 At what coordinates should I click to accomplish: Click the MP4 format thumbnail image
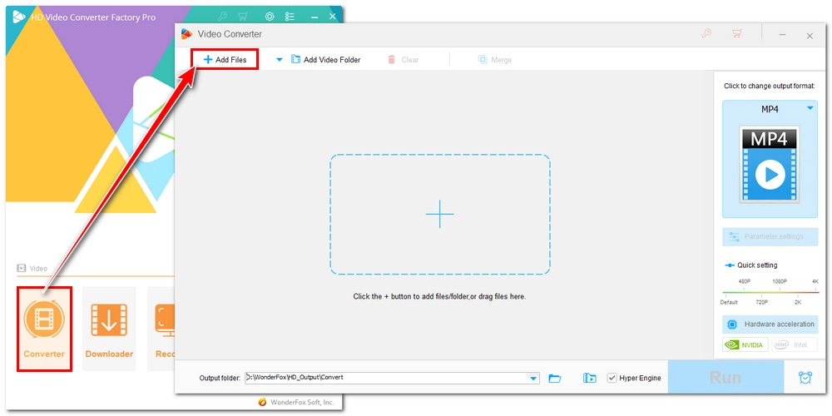(x=770, y=165)
